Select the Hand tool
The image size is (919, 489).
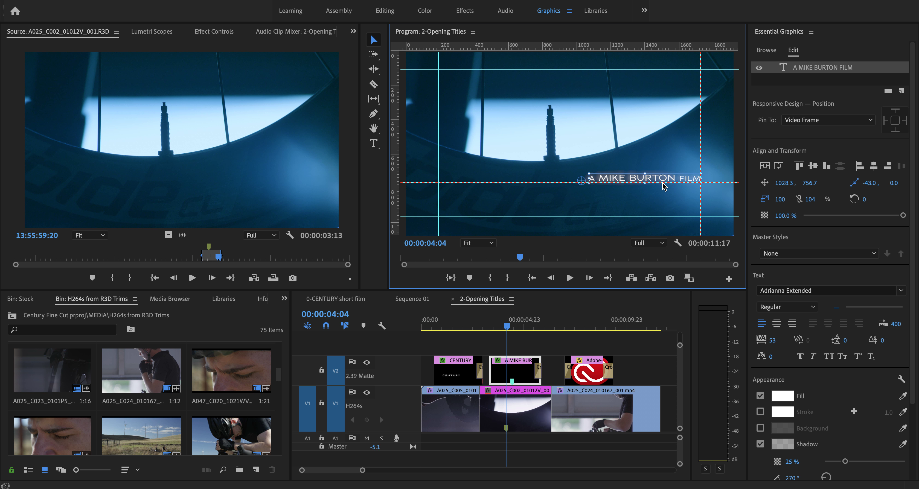pyautogui.click(x=373, y=128)
